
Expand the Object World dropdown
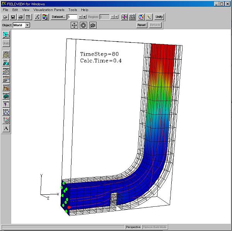27,25
